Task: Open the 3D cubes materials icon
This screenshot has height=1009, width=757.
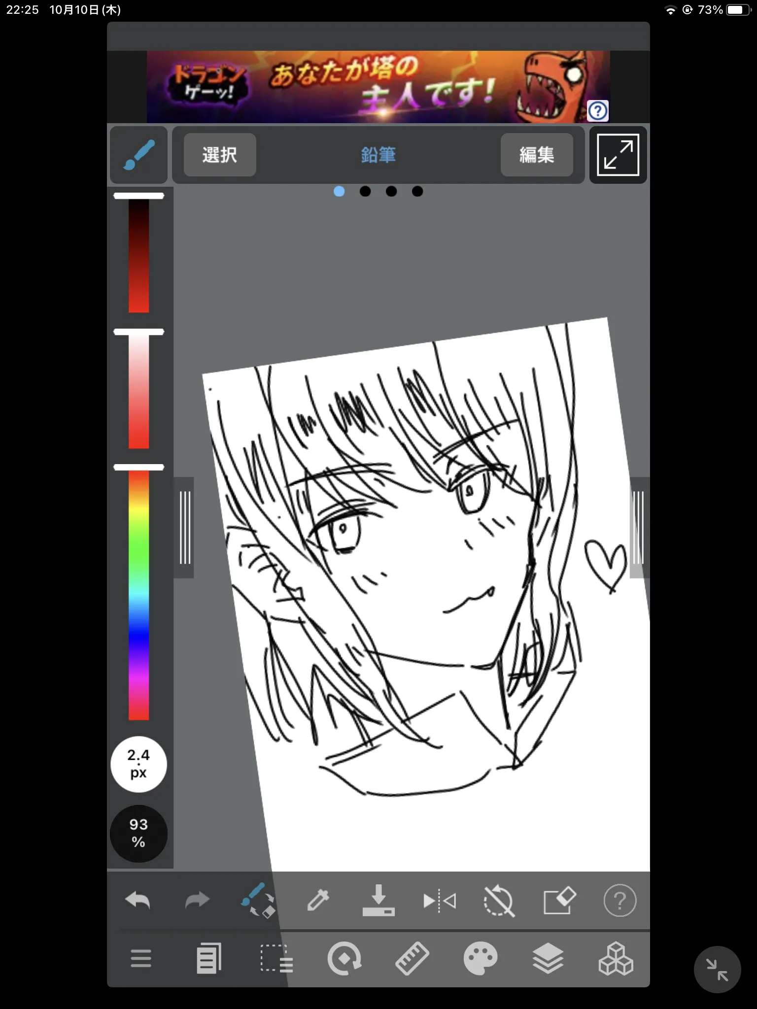Action: tap(616, 958)
